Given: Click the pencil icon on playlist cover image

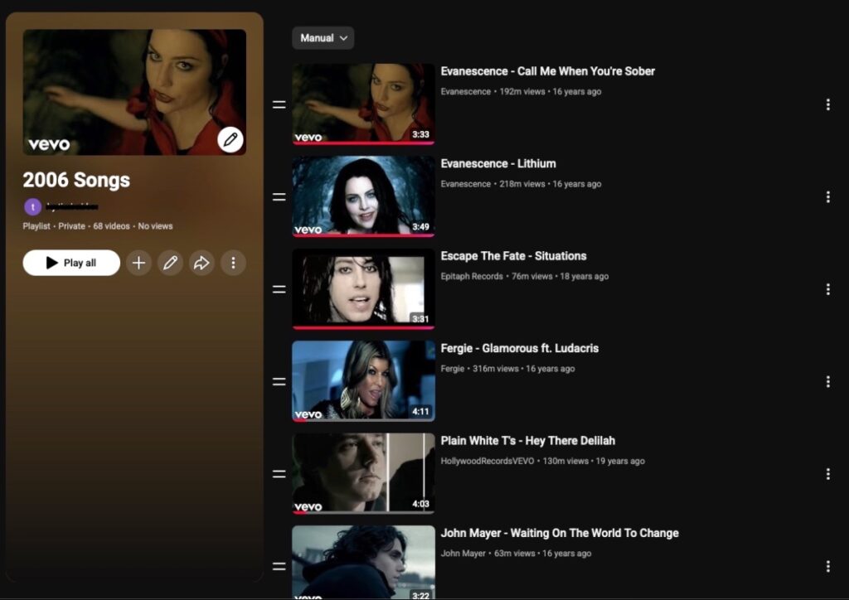Looking at the screenshot, I should 230,139.
